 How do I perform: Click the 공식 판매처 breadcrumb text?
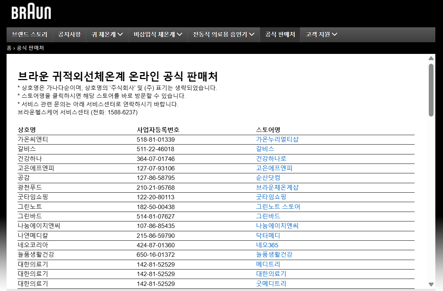[30, 48]
